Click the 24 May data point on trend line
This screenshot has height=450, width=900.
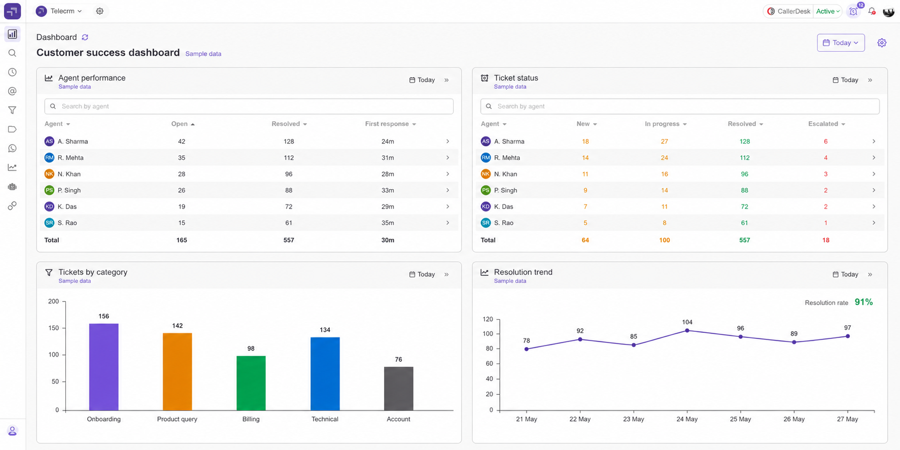click(x=687, y=331)
